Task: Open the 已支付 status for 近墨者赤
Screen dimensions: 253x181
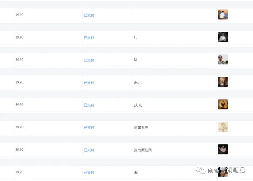Action: [x=89, y=128]
